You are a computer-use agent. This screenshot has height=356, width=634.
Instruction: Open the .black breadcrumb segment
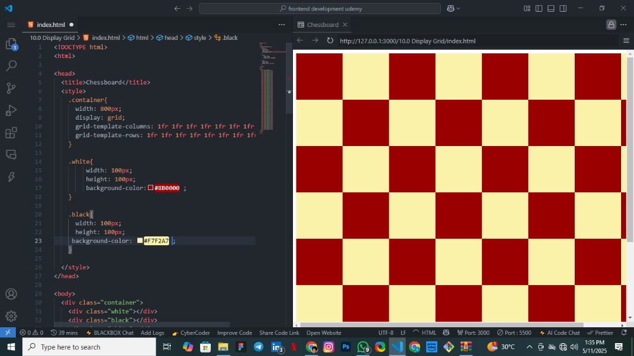pyautogui.click(x=226, y=38)
